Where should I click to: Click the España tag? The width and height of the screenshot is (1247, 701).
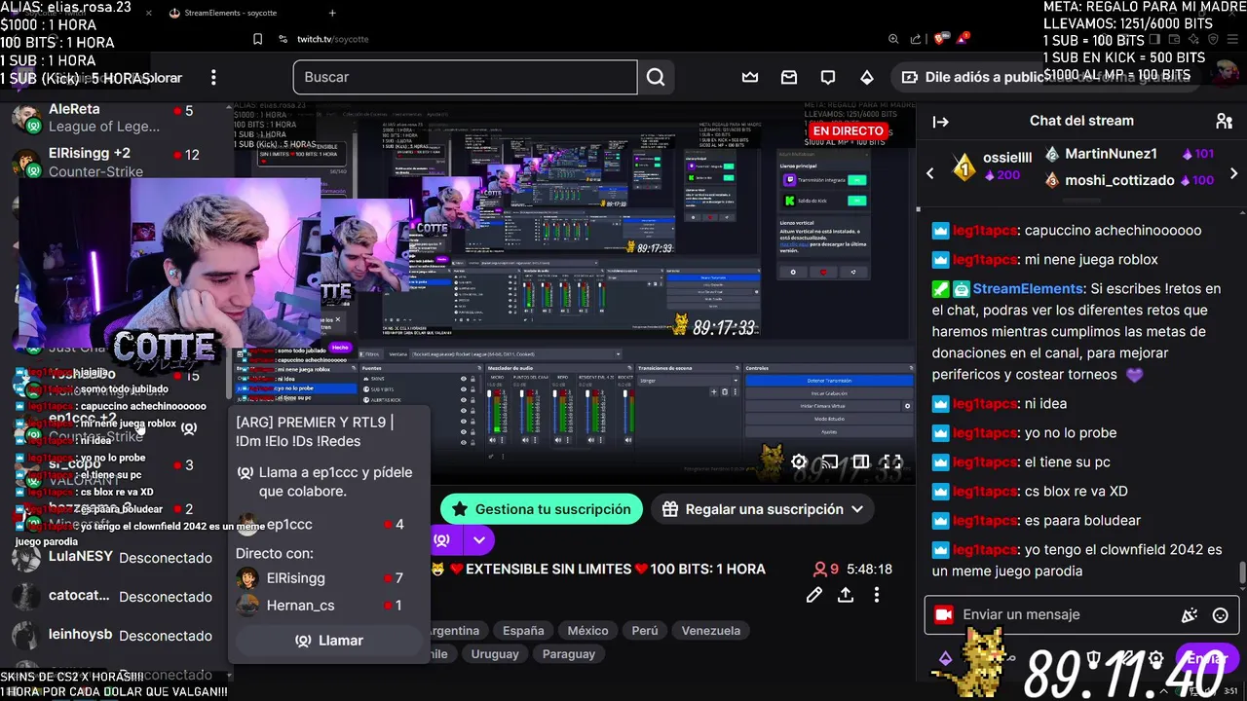[x=523, y=631]
